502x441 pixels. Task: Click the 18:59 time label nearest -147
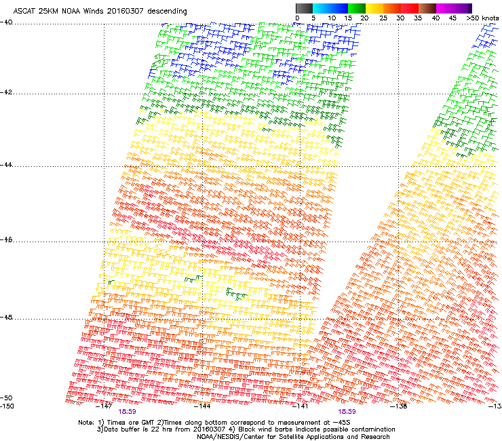(127, 412)
